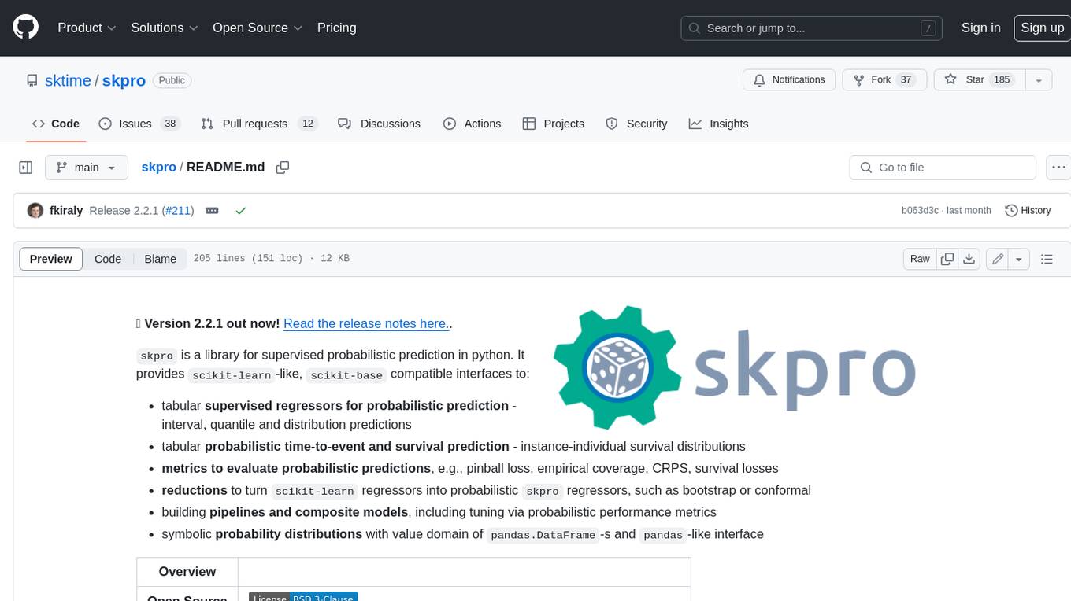Screen dimensions: 1071x601
Task: Switch to the Projects tab
Action: pyautogui.click(x=554, y=124)
